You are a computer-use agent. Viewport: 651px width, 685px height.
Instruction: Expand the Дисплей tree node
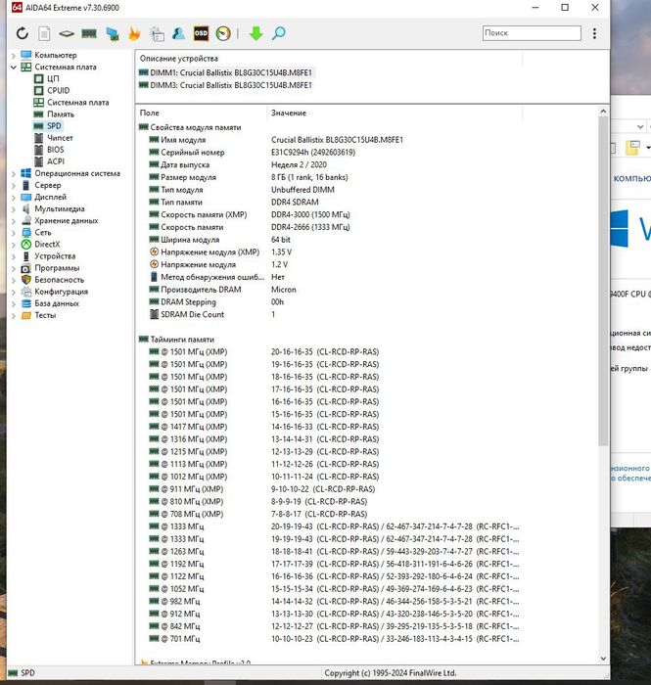(13, 198)
